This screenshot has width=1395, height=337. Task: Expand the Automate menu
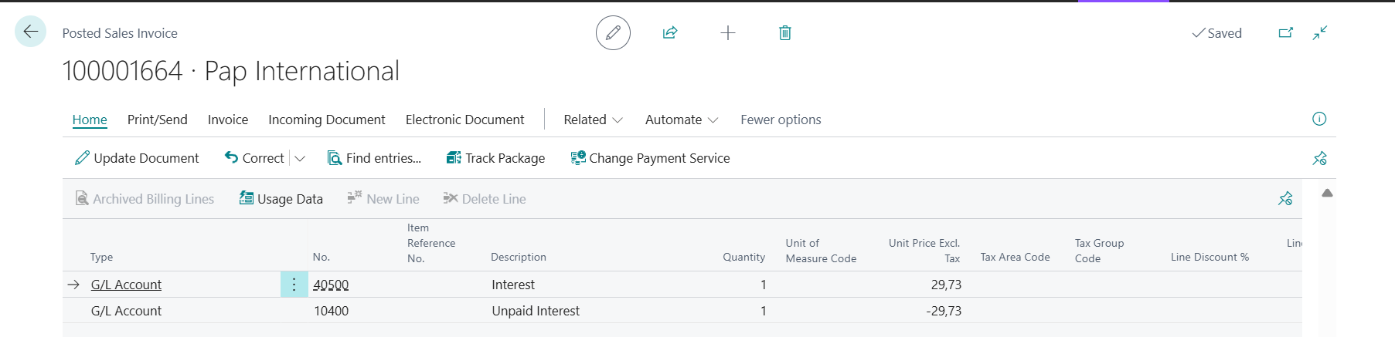(681, 120)
